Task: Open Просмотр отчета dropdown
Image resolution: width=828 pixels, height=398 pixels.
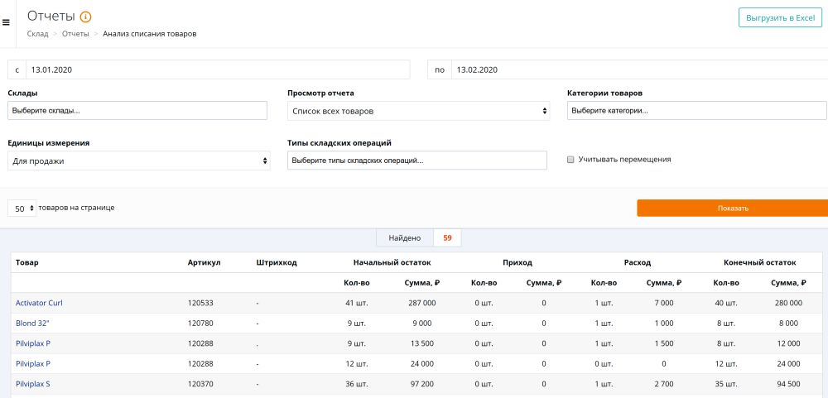Action: tap(418, 112)
